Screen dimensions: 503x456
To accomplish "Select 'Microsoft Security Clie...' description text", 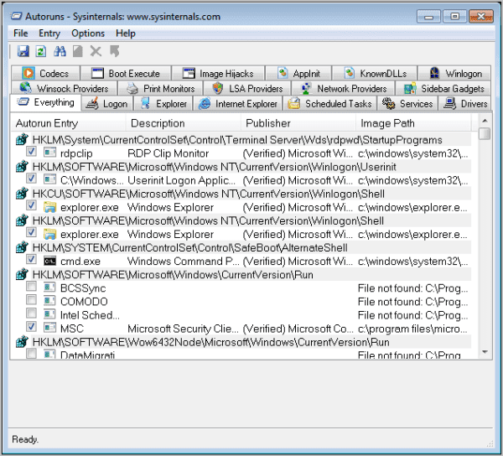I will [183, 329].
